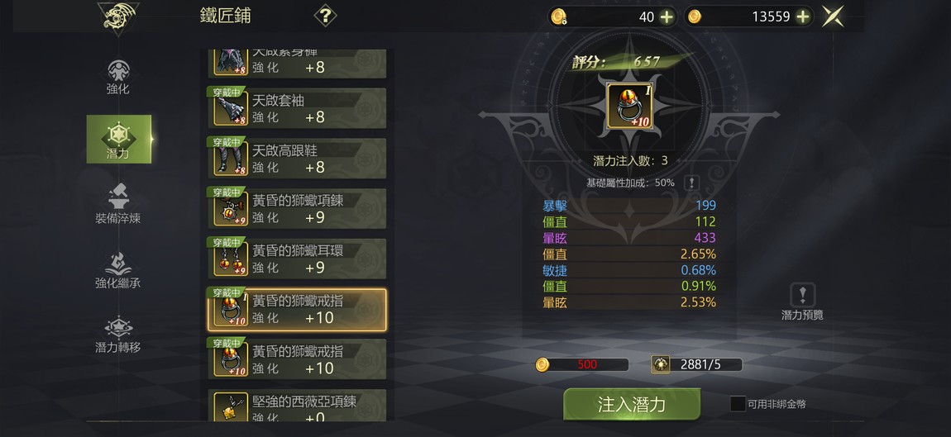951x437 pixels.
Task: Open 強化繼承 tab
Action: [118, 270]
